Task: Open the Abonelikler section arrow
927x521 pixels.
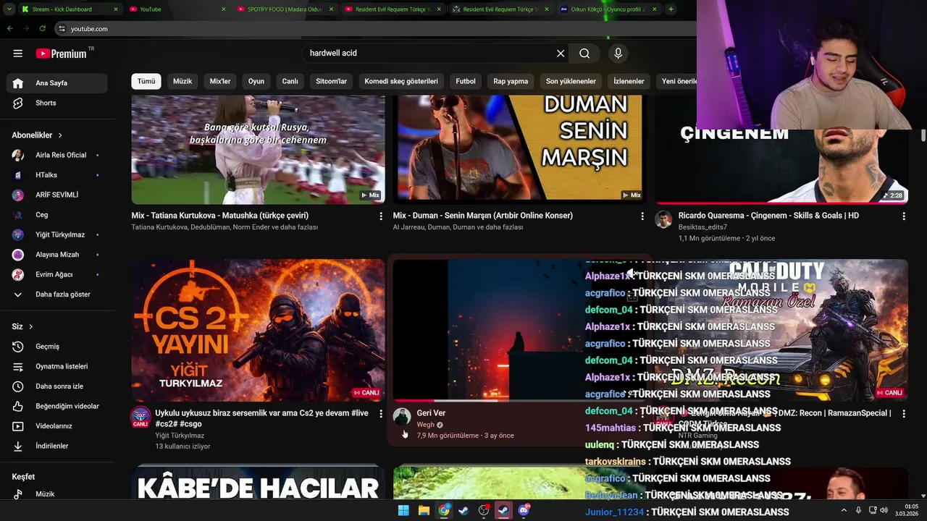Action: (60, 135)
